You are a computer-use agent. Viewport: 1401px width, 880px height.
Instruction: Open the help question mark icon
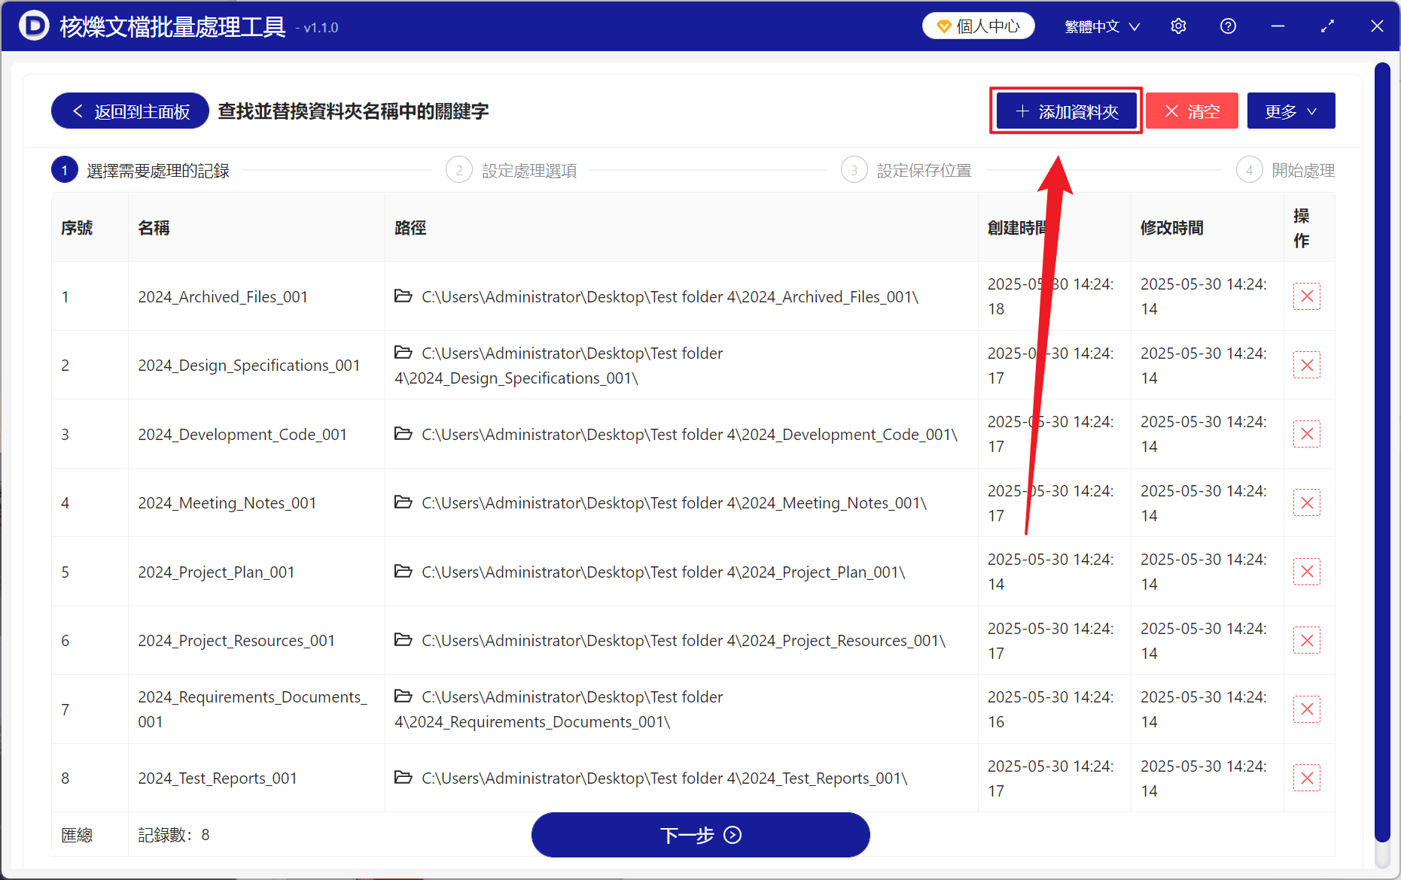(x=1228, y=26)
